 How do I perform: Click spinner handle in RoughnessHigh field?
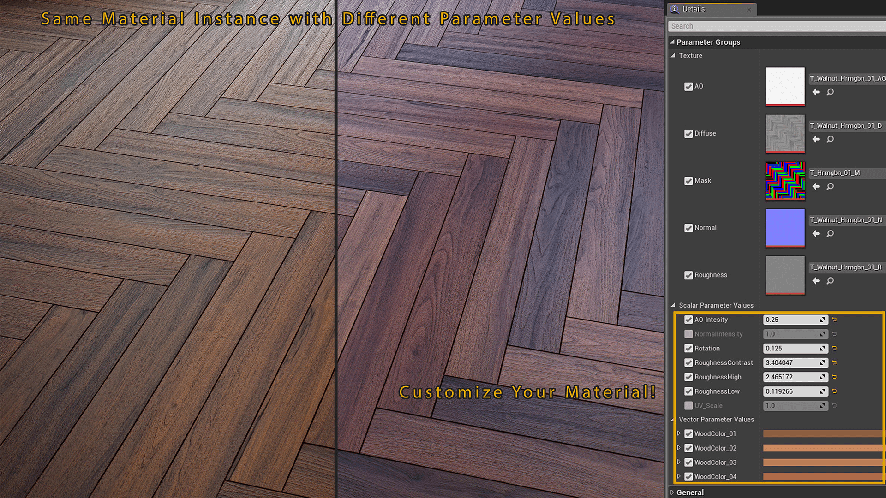coord(823,377)
